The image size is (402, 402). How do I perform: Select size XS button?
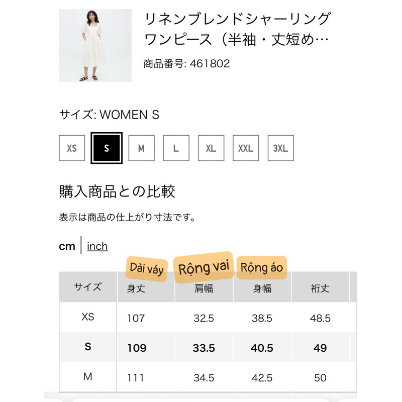[72, 148]
